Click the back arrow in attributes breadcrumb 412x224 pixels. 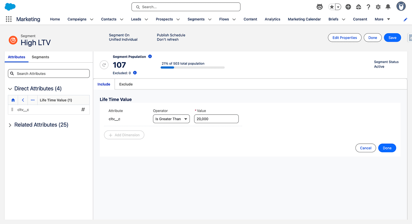23,100
